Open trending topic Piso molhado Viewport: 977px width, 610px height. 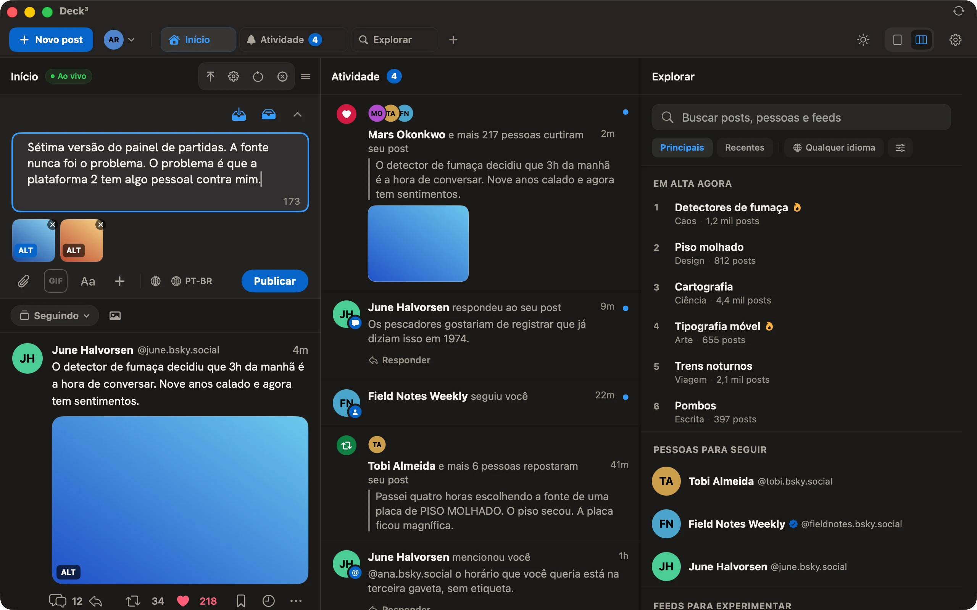tap(801, 254)
